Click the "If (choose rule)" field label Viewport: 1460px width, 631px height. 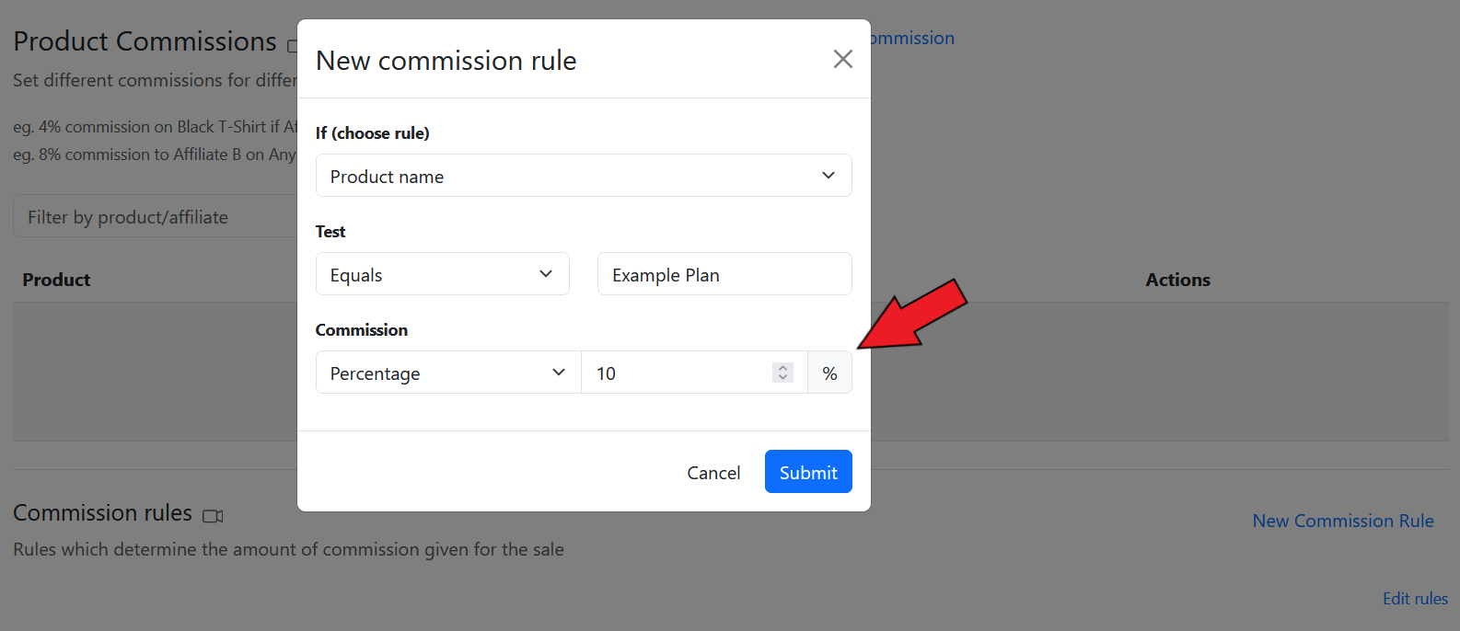372,133
